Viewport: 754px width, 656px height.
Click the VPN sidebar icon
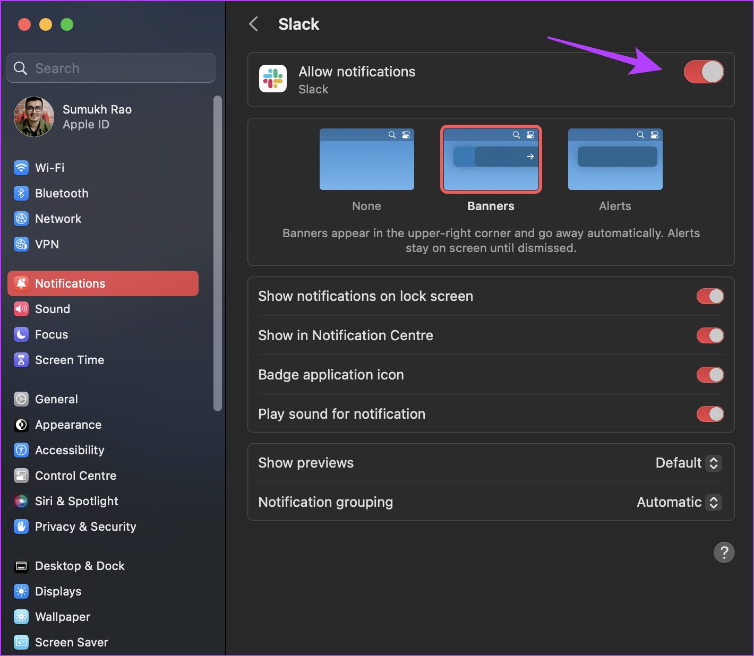21,244
